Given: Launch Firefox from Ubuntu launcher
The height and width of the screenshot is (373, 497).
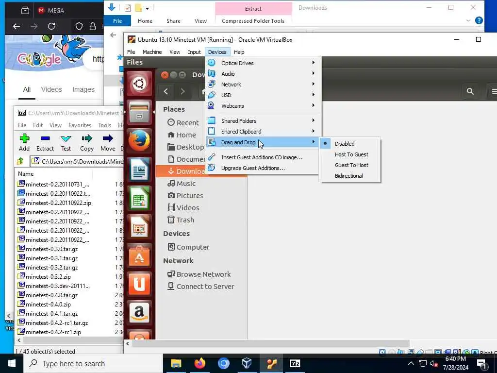Looking at the screenshot, I should tap(139, 140).
